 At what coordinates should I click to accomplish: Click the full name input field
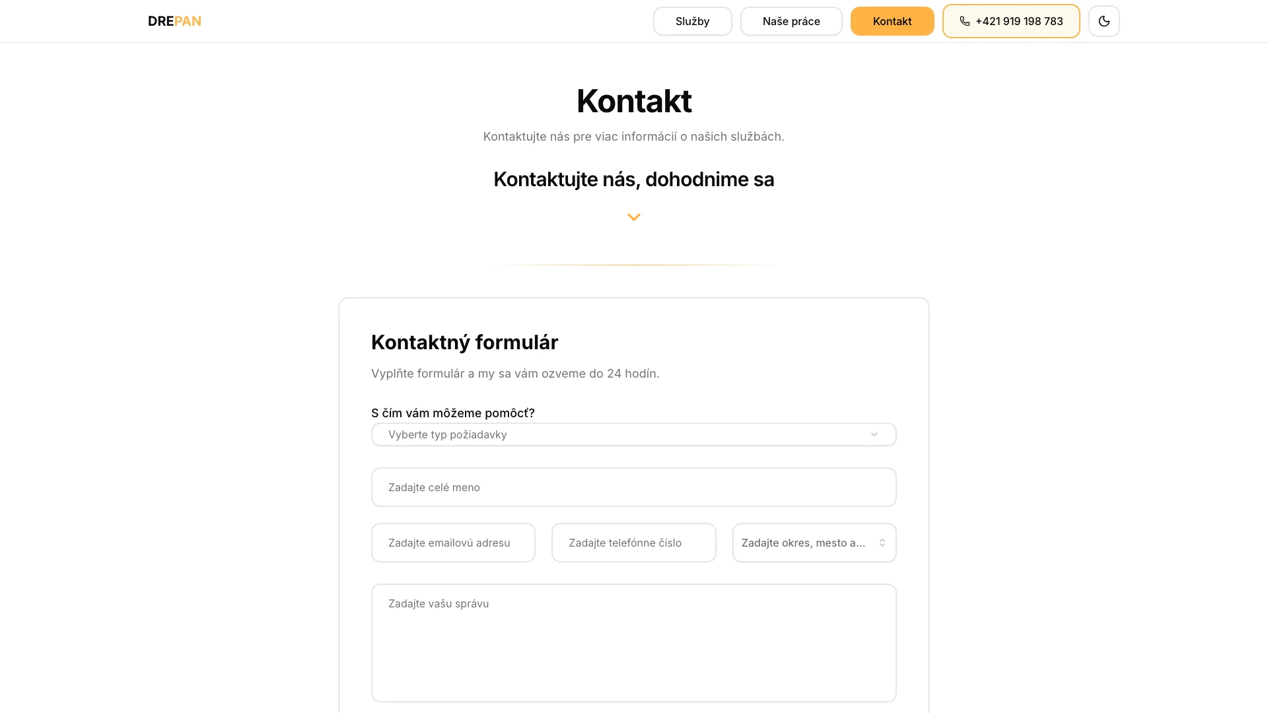coord(633,487)
